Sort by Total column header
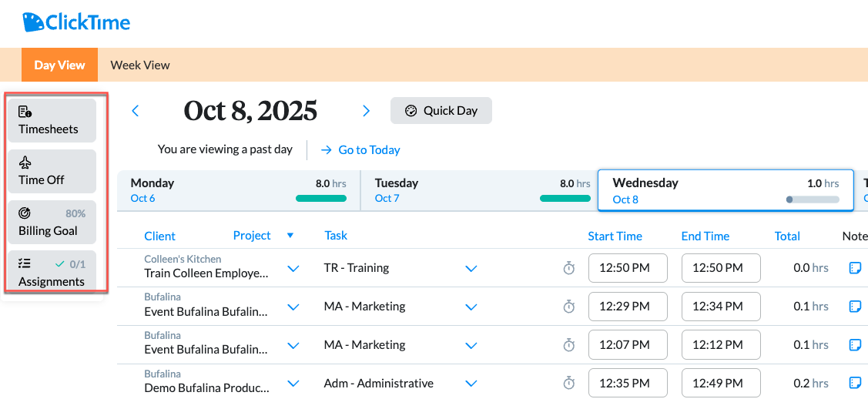The width and height of the screenshot is (868, 399). (787, 236)
